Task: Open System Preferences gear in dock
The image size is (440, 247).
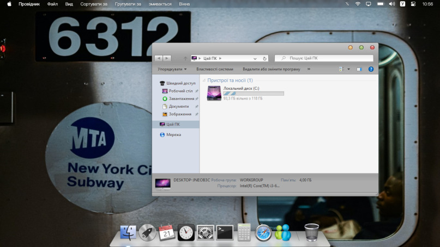Action: click(205, 232)
